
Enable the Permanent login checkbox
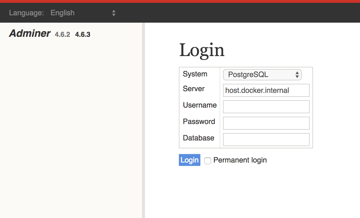tap(208, 161)
